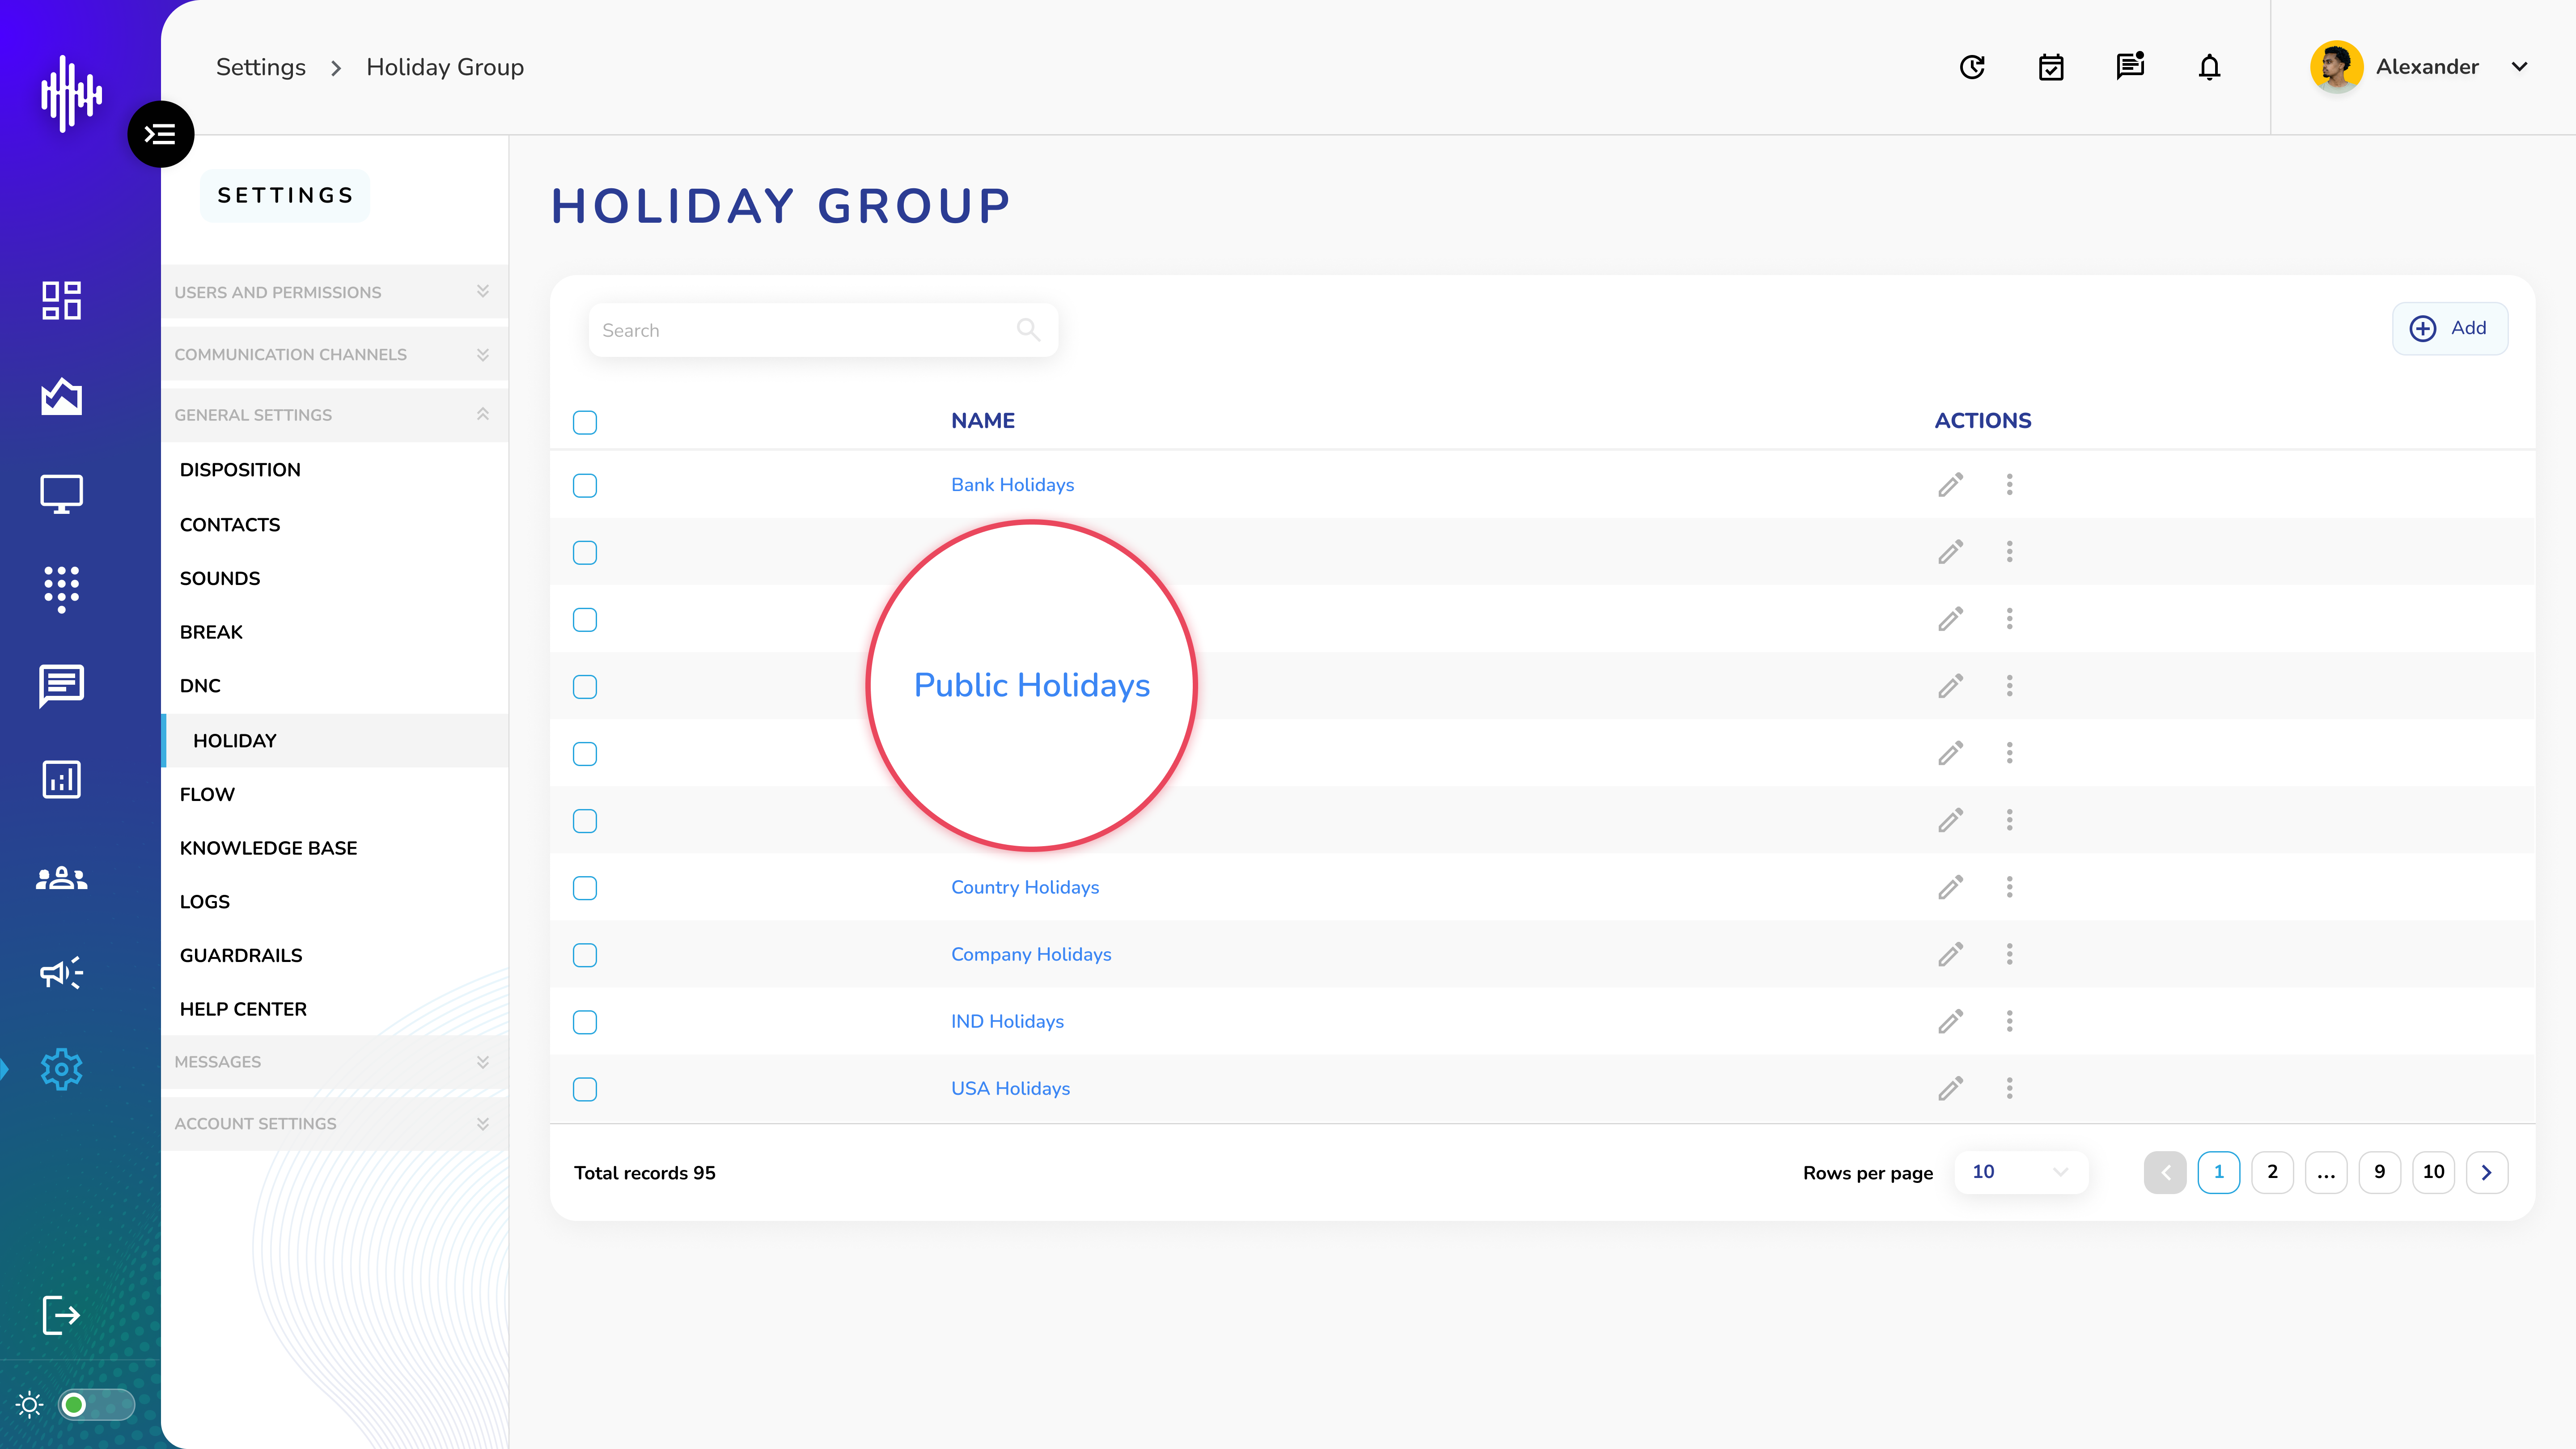The width and height of the screenshot is (2576, 1449).
Task: Toggle the light/dark theme switch
Action: (96, 1405)
